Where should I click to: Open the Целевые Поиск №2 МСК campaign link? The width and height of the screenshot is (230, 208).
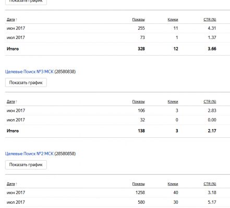[29, 153]
